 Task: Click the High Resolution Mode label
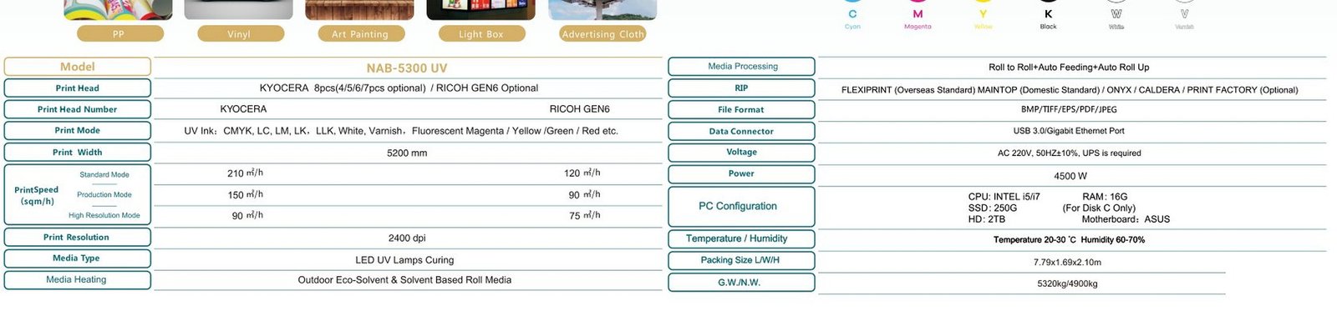[x=104, y=215]
